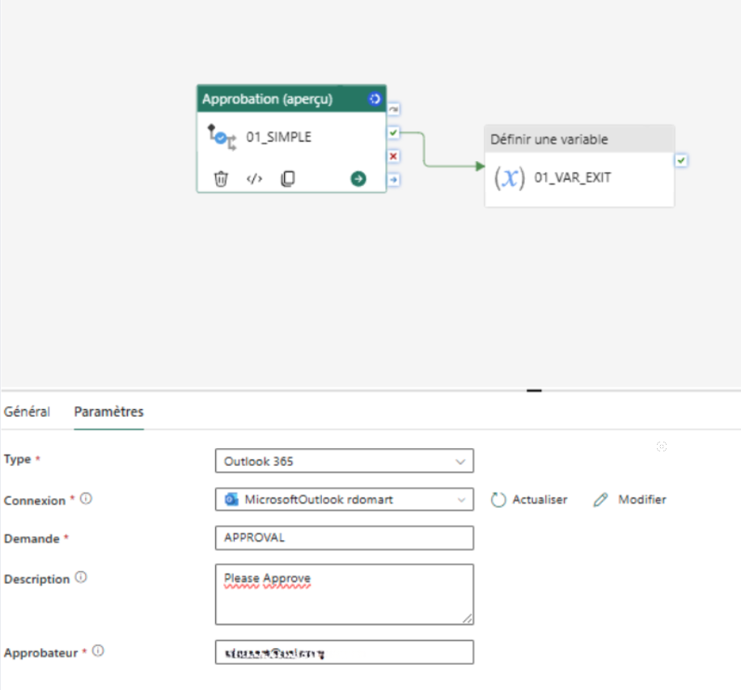Screen dimensions: 741x690
Task: Open info tooltip next to Description
Action: tap(81, 577)
